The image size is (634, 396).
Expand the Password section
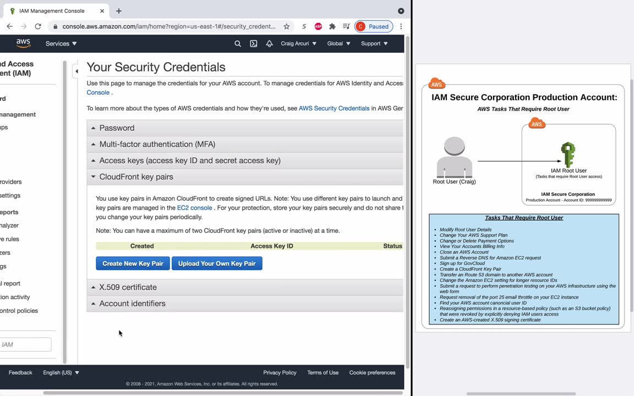245,128
